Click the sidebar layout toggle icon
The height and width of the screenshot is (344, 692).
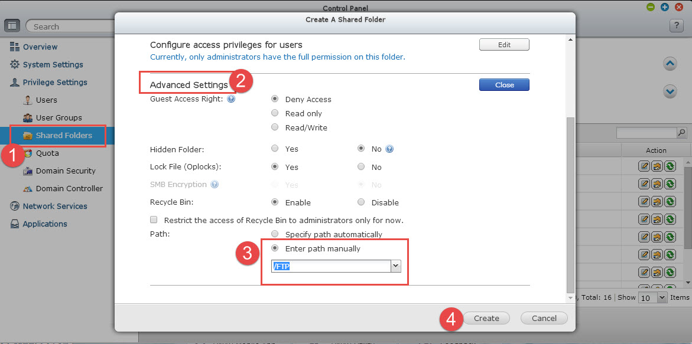(x=12, y=26)
